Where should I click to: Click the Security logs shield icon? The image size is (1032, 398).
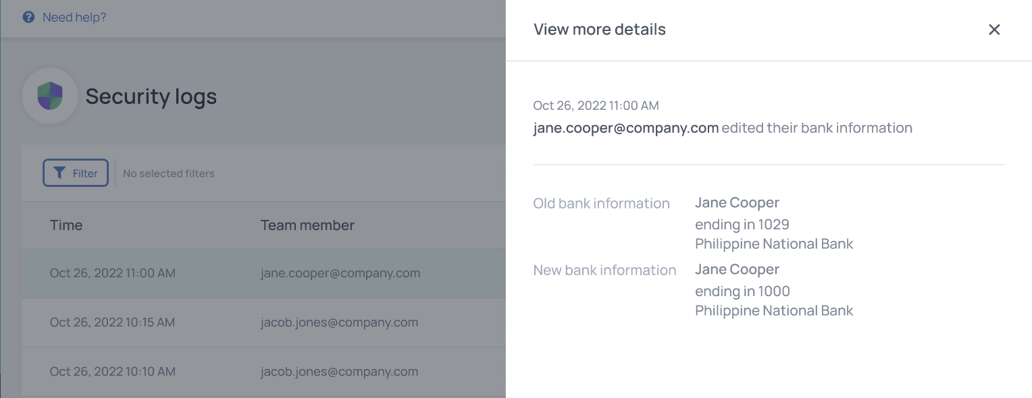pos(50,96)
